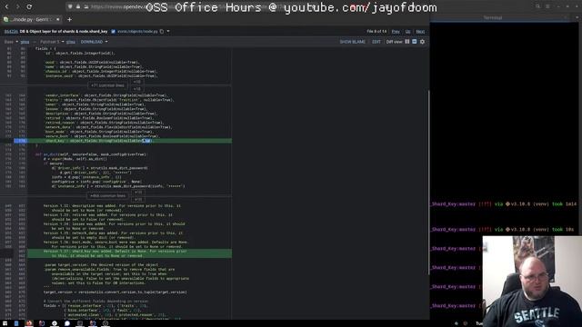Click the diff vertical scrollbar
The height and width of the screenshot is (327, 582).
click(428, 182)
